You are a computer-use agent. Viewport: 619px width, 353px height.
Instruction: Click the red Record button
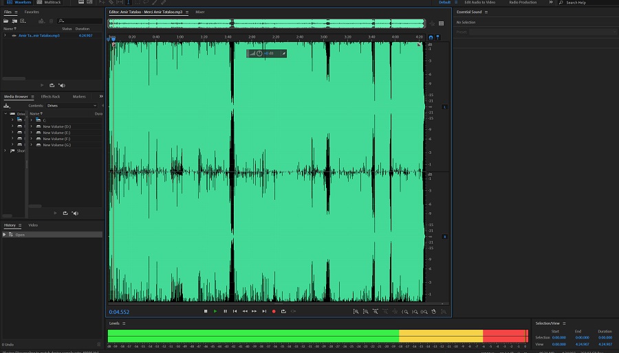pyautogui.click(x=273, y=312)
